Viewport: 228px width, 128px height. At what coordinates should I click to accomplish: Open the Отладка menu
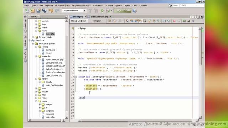(x=109, y=6)
